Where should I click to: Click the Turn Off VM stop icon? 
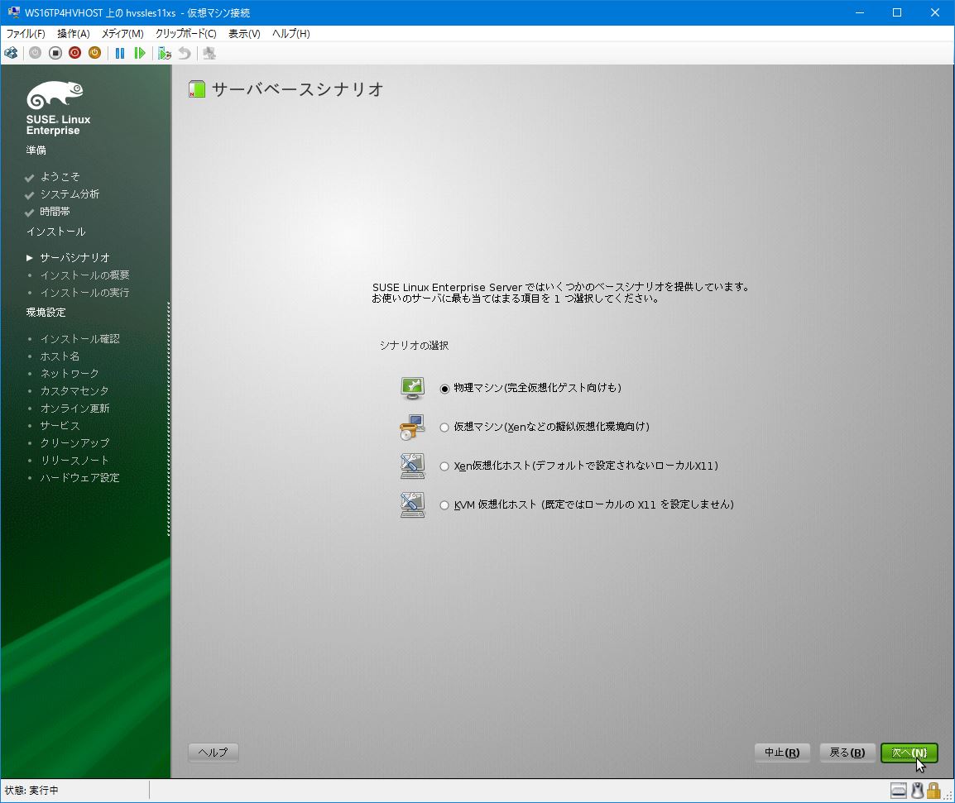click(x=55, y=53)
